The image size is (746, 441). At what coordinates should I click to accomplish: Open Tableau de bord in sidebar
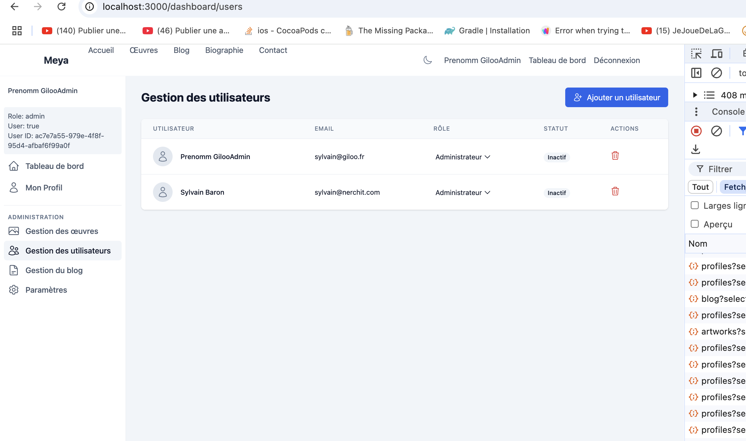click(63, 166)
